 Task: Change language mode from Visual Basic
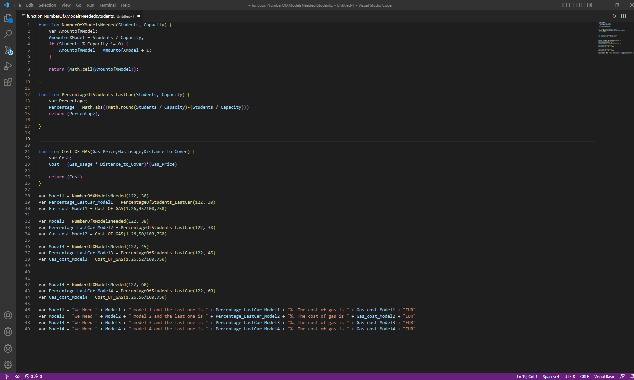click(x=604, y=376)
